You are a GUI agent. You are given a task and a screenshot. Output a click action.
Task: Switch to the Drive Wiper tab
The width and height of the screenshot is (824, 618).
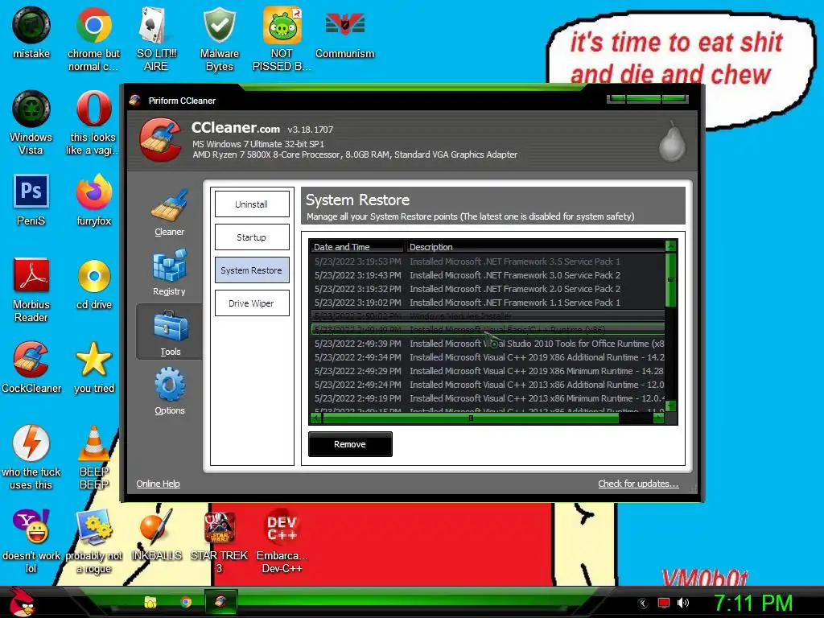(252, 303)
